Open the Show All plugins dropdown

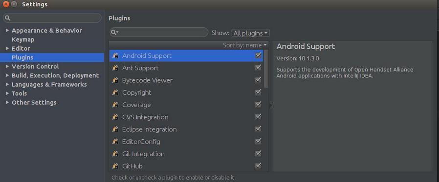(251, 33)
